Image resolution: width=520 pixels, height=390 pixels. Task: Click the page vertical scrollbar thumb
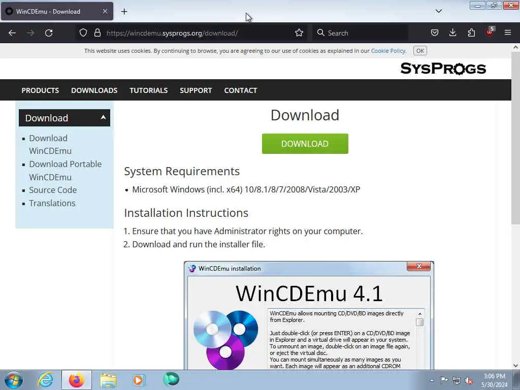coord(515,138)
